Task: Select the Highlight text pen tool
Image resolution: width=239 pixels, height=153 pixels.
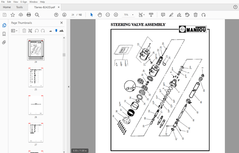Action: point(171,15)
